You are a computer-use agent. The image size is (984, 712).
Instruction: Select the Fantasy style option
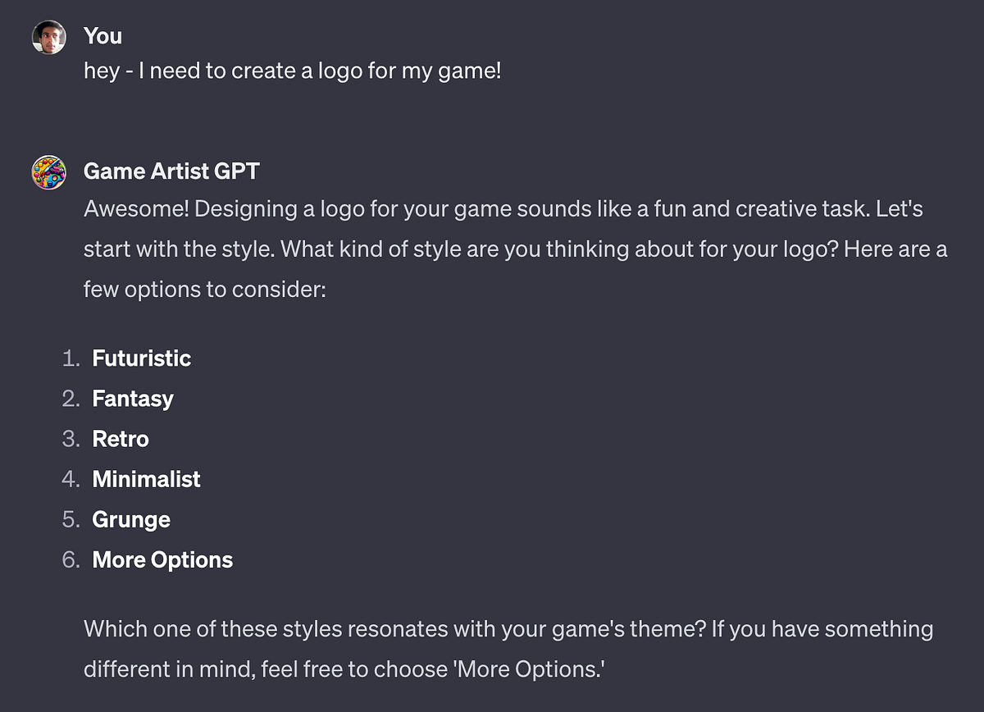point(132,399)
